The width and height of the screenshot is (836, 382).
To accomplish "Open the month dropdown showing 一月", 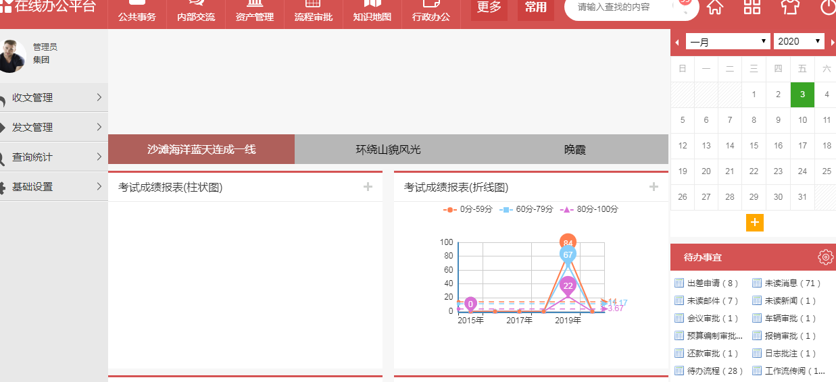I will click(727, 41).
